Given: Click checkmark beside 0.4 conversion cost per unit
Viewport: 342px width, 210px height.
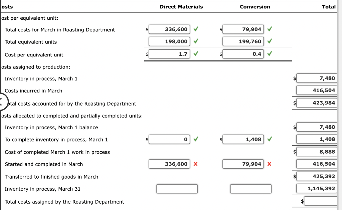Looking at the screenshot, I should point(269,54).
